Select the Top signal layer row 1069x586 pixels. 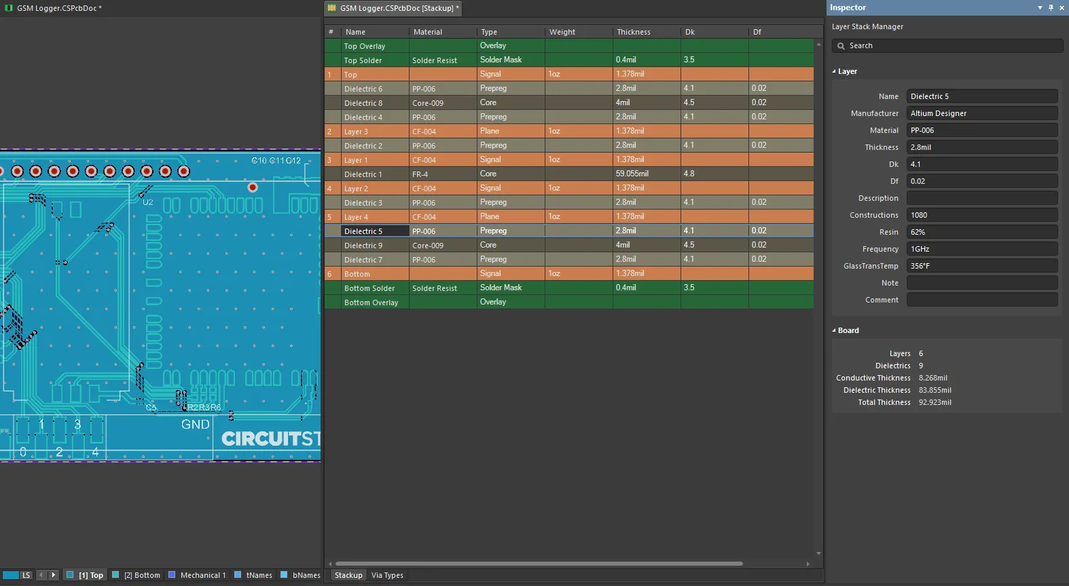point(569,75)
